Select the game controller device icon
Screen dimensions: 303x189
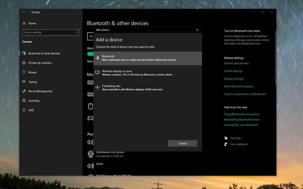click(91, 118)
